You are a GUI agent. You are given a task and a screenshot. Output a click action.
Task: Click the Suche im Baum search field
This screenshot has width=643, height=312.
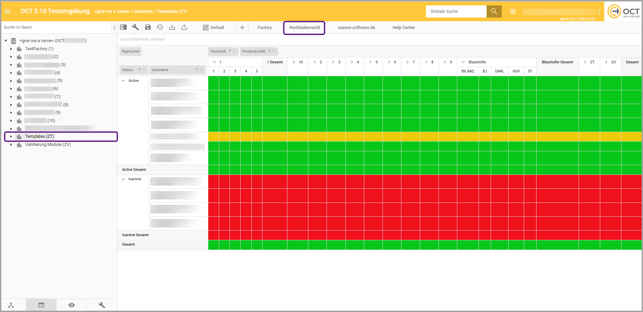[56, 27]
